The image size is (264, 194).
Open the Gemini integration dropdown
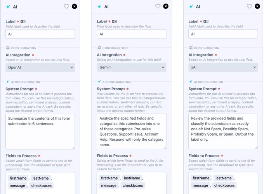click(132, 67)
